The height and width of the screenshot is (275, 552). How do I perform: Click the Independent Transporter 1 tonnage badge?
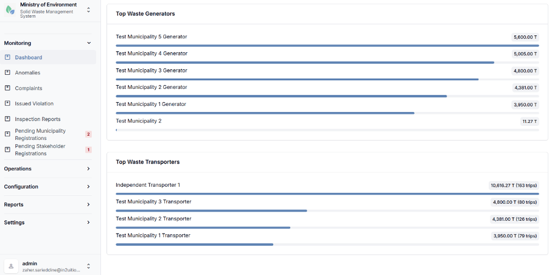(514, 186)
